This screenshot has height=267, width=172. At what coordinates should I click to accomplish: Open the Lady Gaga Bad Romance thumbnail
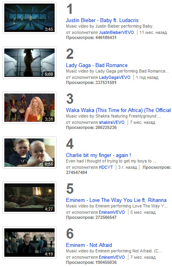click(x=29, y=63)
